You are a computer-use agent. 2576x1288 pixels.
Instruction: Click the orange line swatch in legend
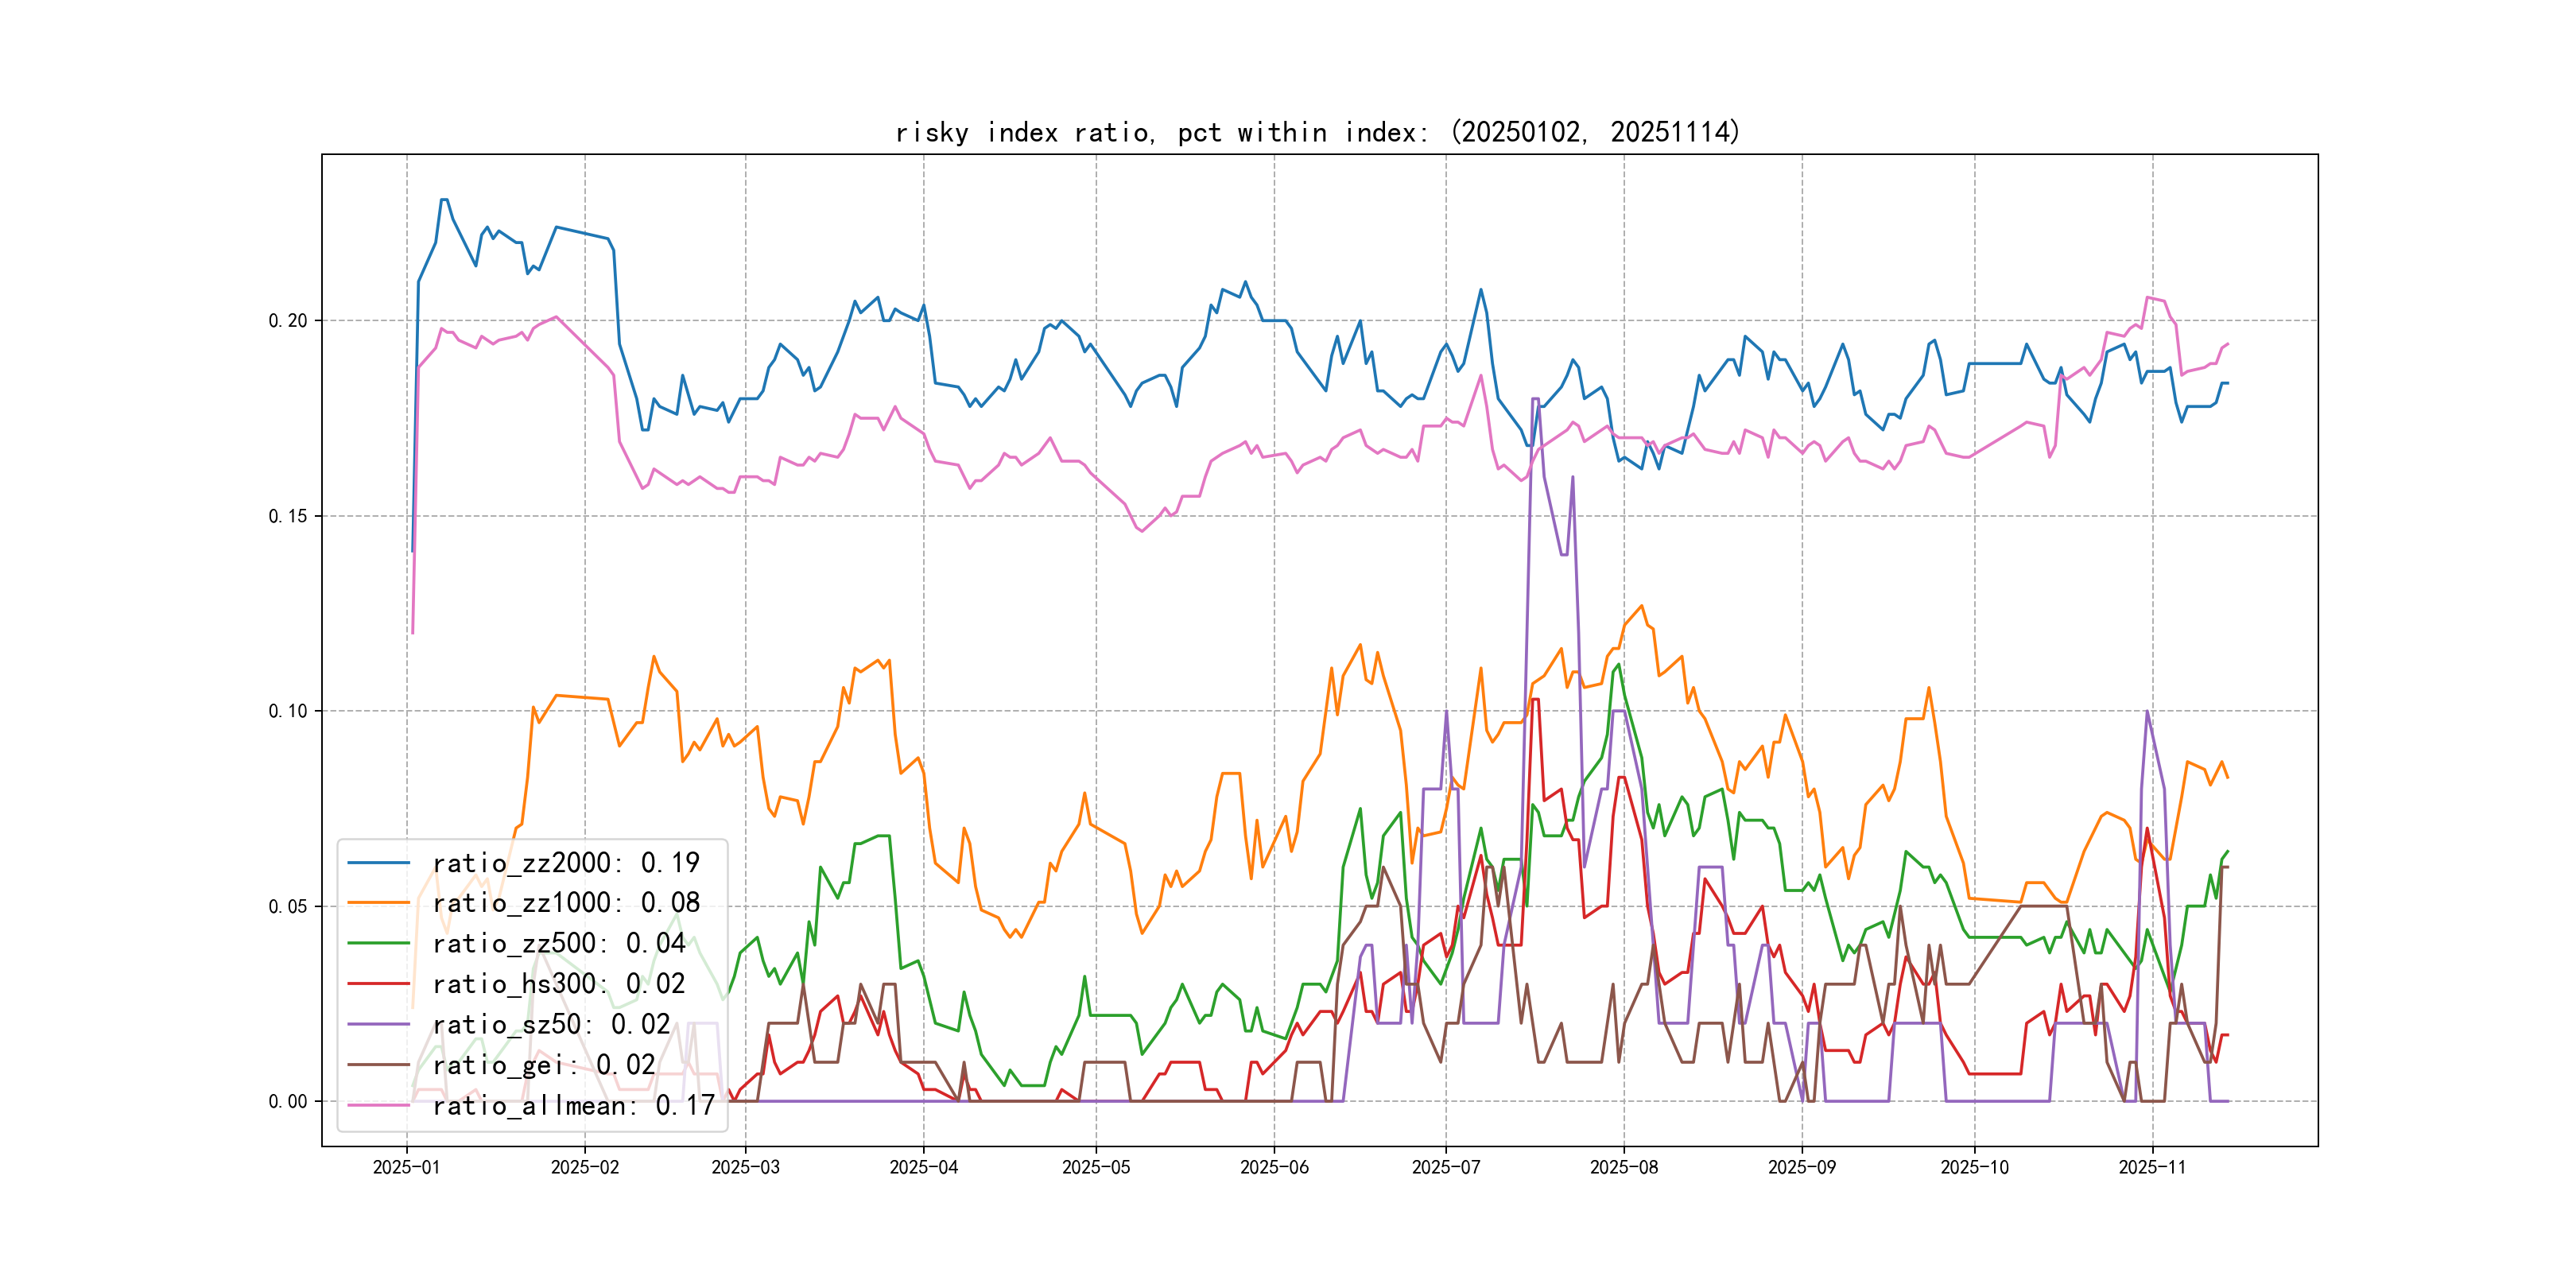pyautogui.click(x=378, y=903)
